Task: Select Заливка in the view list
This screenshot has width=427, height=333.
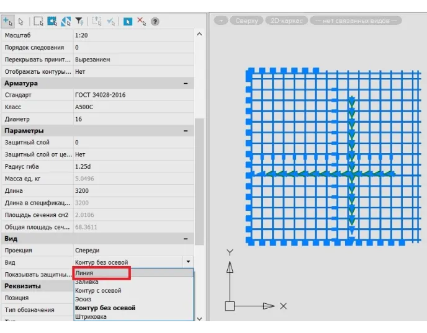Action: pyautogui.click(x=86, y=282)
